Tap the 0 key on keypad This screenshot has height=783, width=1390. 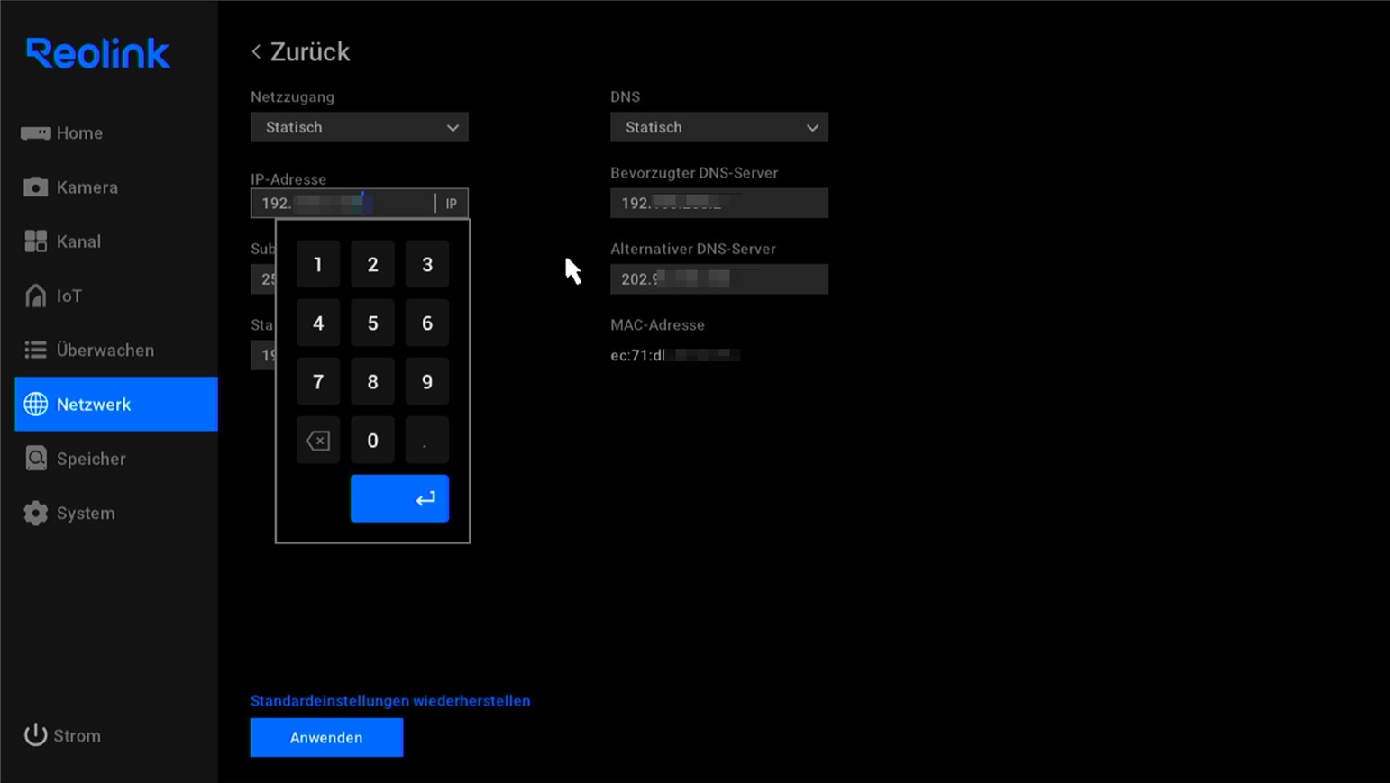click(x=372, y=440)
